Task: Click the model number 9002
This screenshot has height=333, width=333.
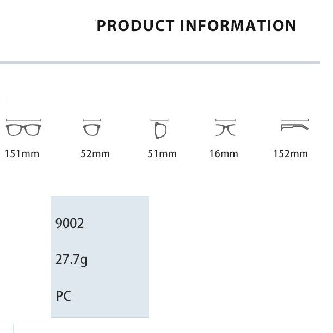Action: [x=70, y=223]
